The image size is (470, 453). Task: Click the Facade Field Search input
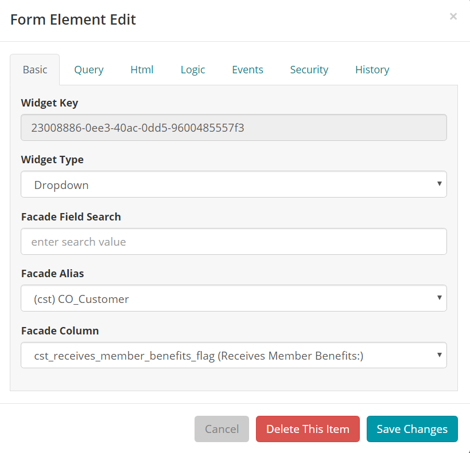[x=234, y=242]
